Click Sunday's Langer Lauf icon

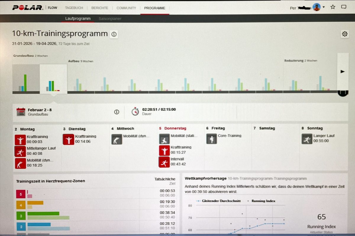pyautogui.click(x=307, y=139)
